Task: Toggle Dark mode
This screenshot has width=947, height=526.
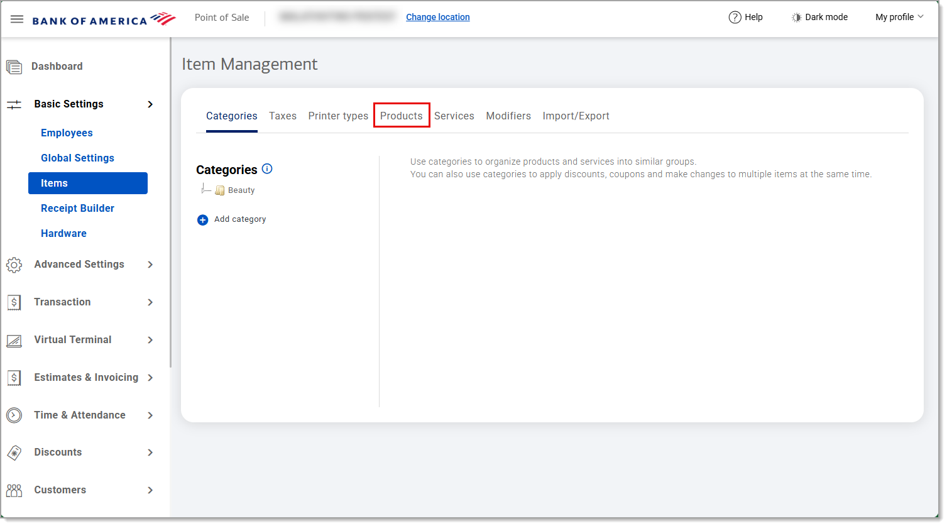Action: tap(819, 17)
